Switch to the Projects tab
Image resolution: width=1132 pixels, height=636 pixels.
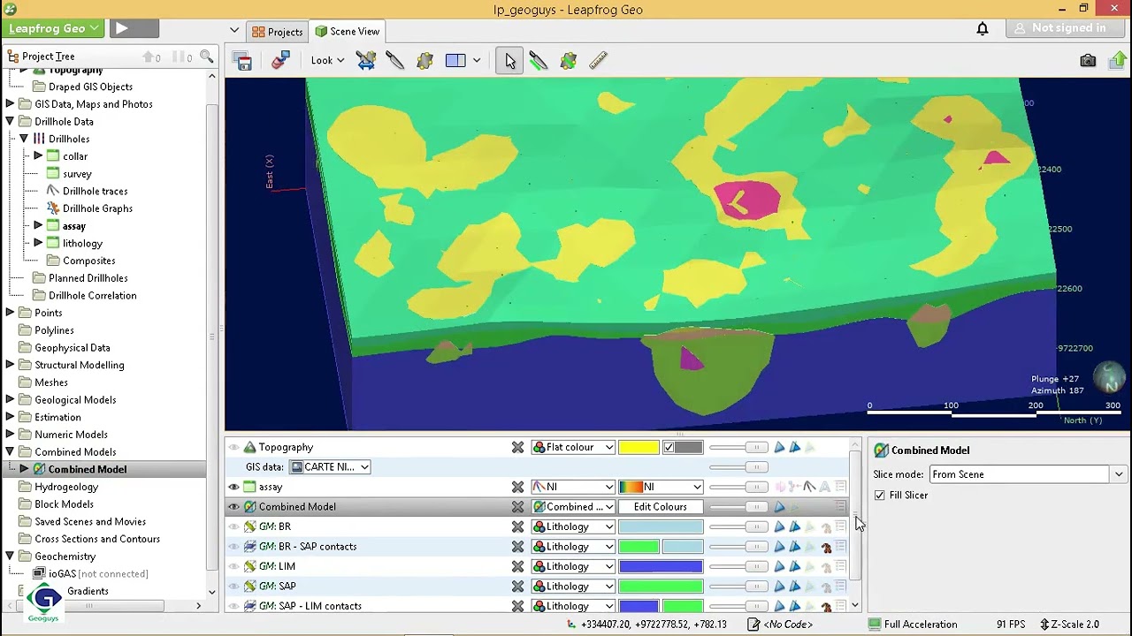coord(277,32)
